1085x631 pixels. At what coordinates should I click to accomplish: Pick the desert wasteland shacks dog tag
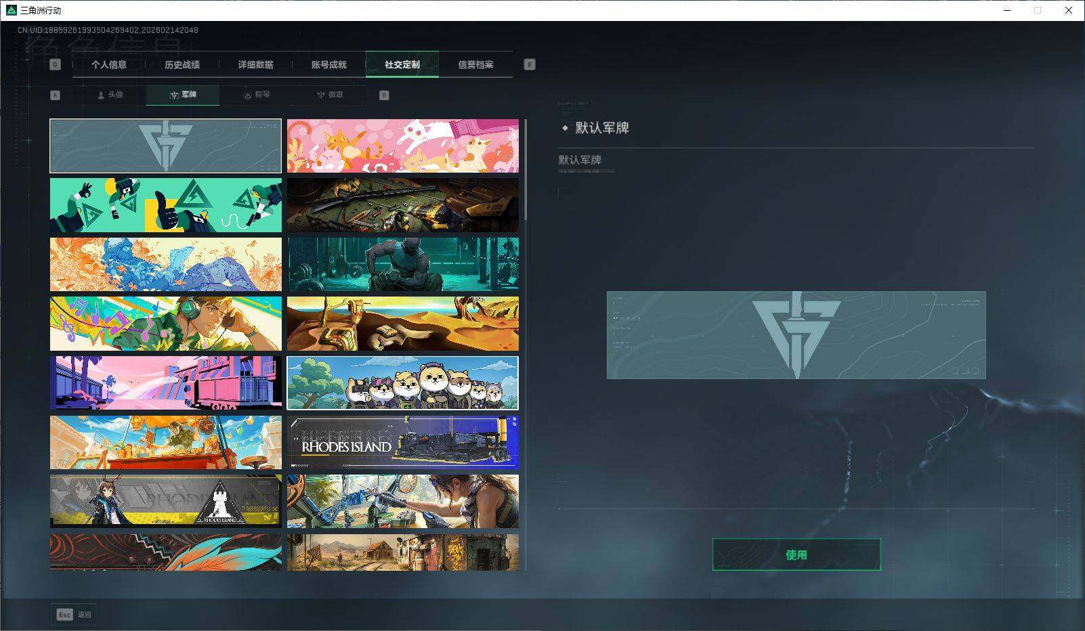[x=403, y=552]
